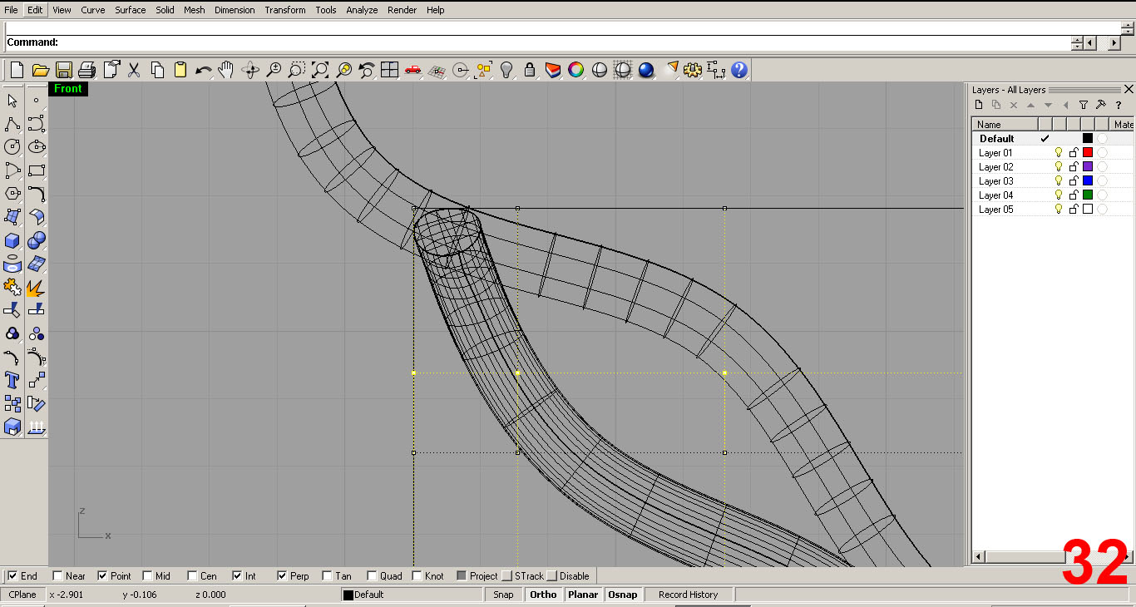Viewport: 1136px width, 607px height.
Task: Select the Rotate View tool
Action: [250, 71]
